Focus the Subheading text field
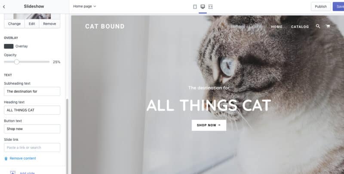 tap(32, 92)
